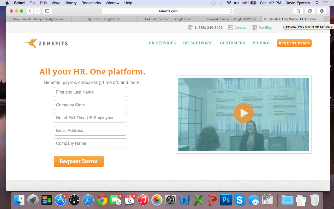Image resolution: width=334 pixels, height=209 pixels.
Task: Open the App Store from the Dock
Action: pos(61,200)
